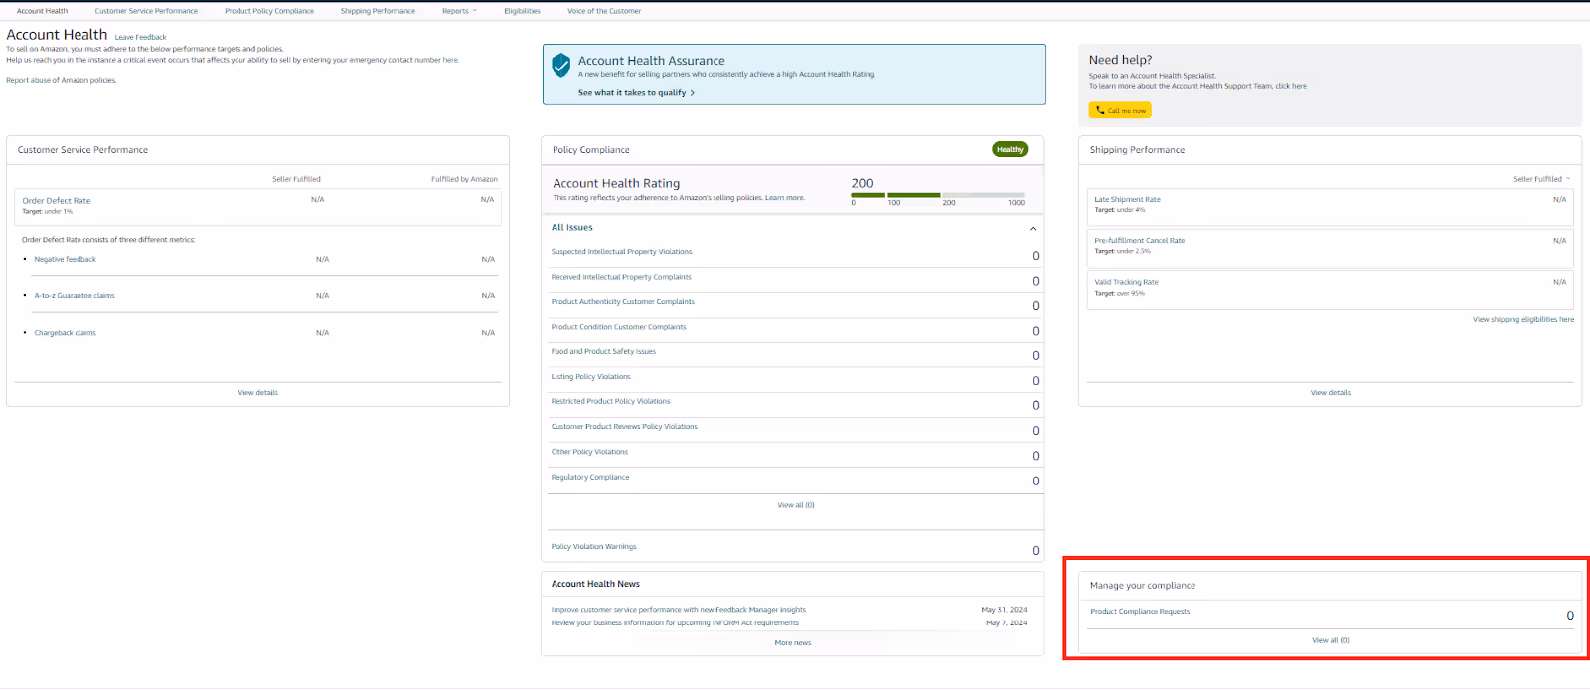Open See what it takes to qualify
The width and height of the screenshot is (1590, 690).
coord(636,93)
